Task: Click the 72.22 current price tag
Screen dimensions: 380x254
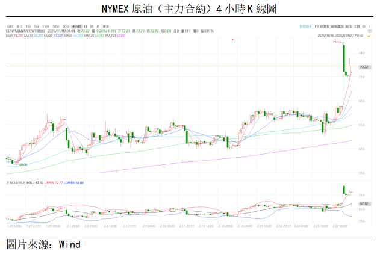Action: coord(363,67)
